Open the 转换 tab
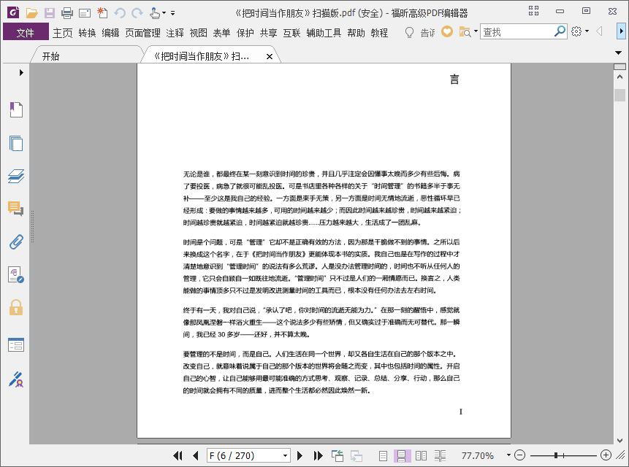The image size is (629, 467). coord(87,33)
